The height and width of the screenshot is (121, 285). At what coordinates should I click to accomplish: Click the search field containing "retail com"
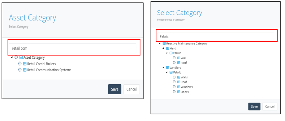tap(72, 48)
